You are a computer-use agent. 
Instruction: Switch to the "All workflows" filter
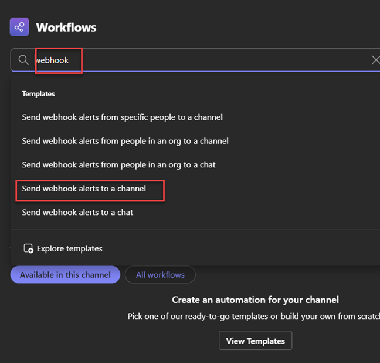160,275
